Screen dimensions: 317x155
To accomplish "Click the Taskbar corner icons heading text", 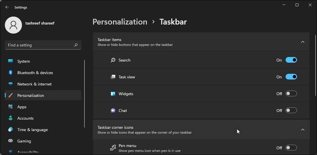I will pyautogui.click(x=115, y=127).
